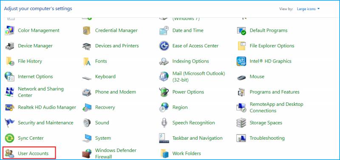Open the File Explorer Options link
This screenshot has width=340, height=160.
pyautogui.click(x=272, y=46)
